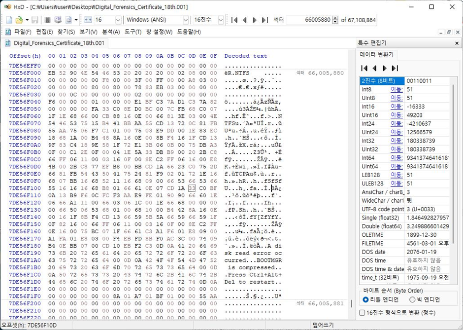Click the Open disk drive icon
463x330 pixels.
(58, 20)
